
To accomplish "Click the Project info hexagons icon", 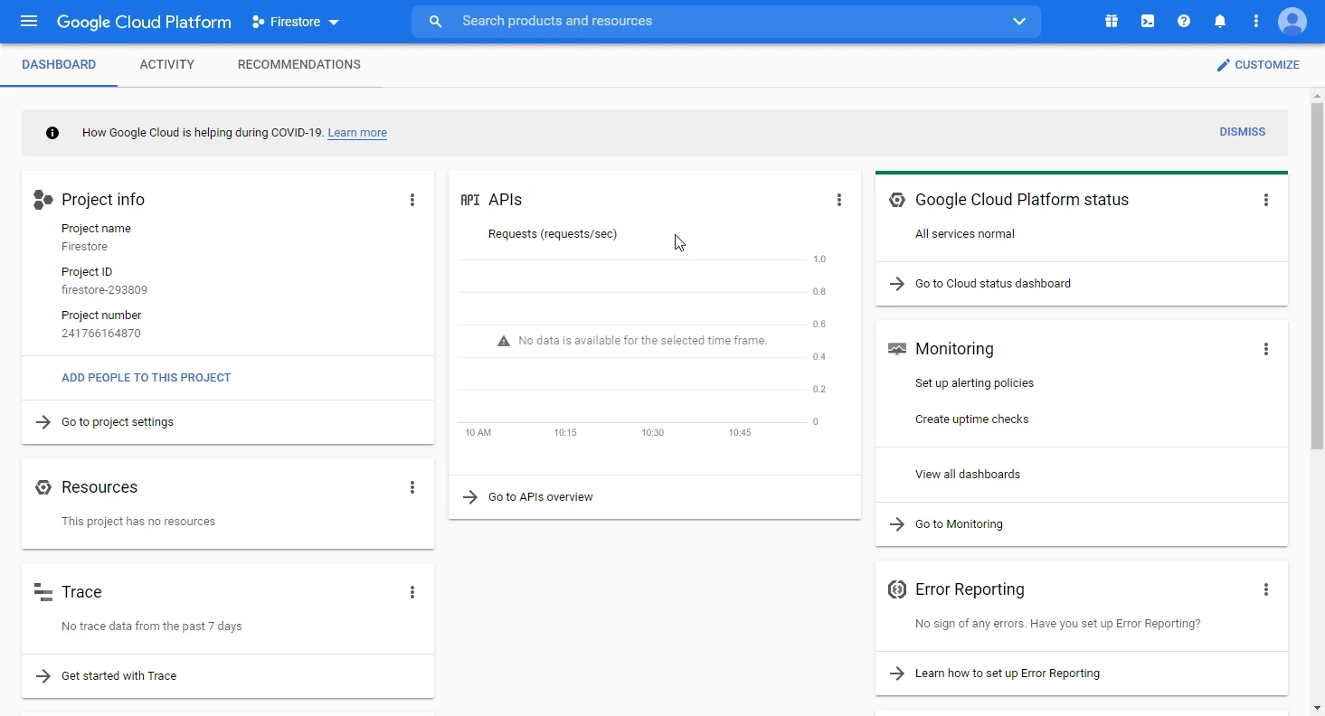I will [x=43, y=200].
